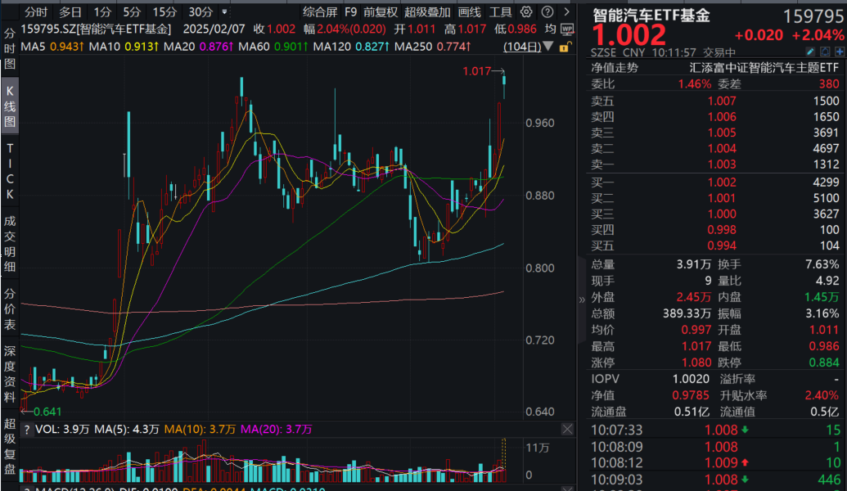Switch to the 多日 multi-day tab
Viewport: 847px width, 491px height.
click(70, 12)
